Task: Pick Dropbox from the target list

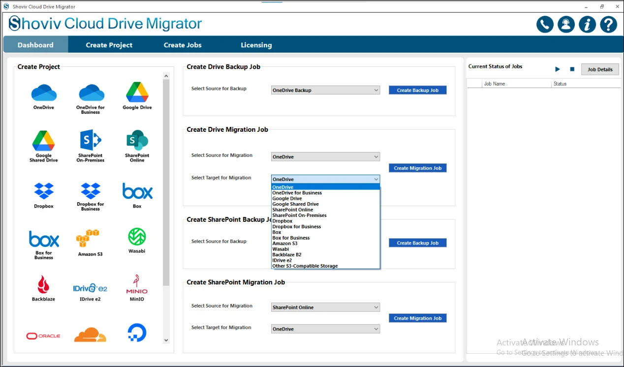Action: [325, 221]
